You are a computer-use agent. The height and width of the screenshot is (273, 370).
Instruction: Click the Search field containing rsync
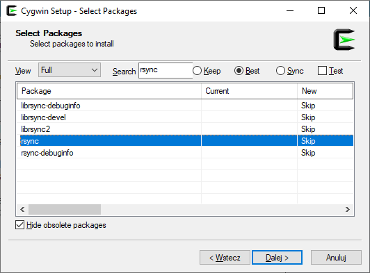coord(166,70)
